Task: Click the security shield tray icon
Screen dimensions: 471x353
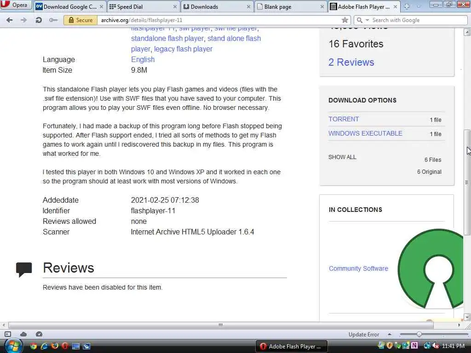Action: (390, 346)
